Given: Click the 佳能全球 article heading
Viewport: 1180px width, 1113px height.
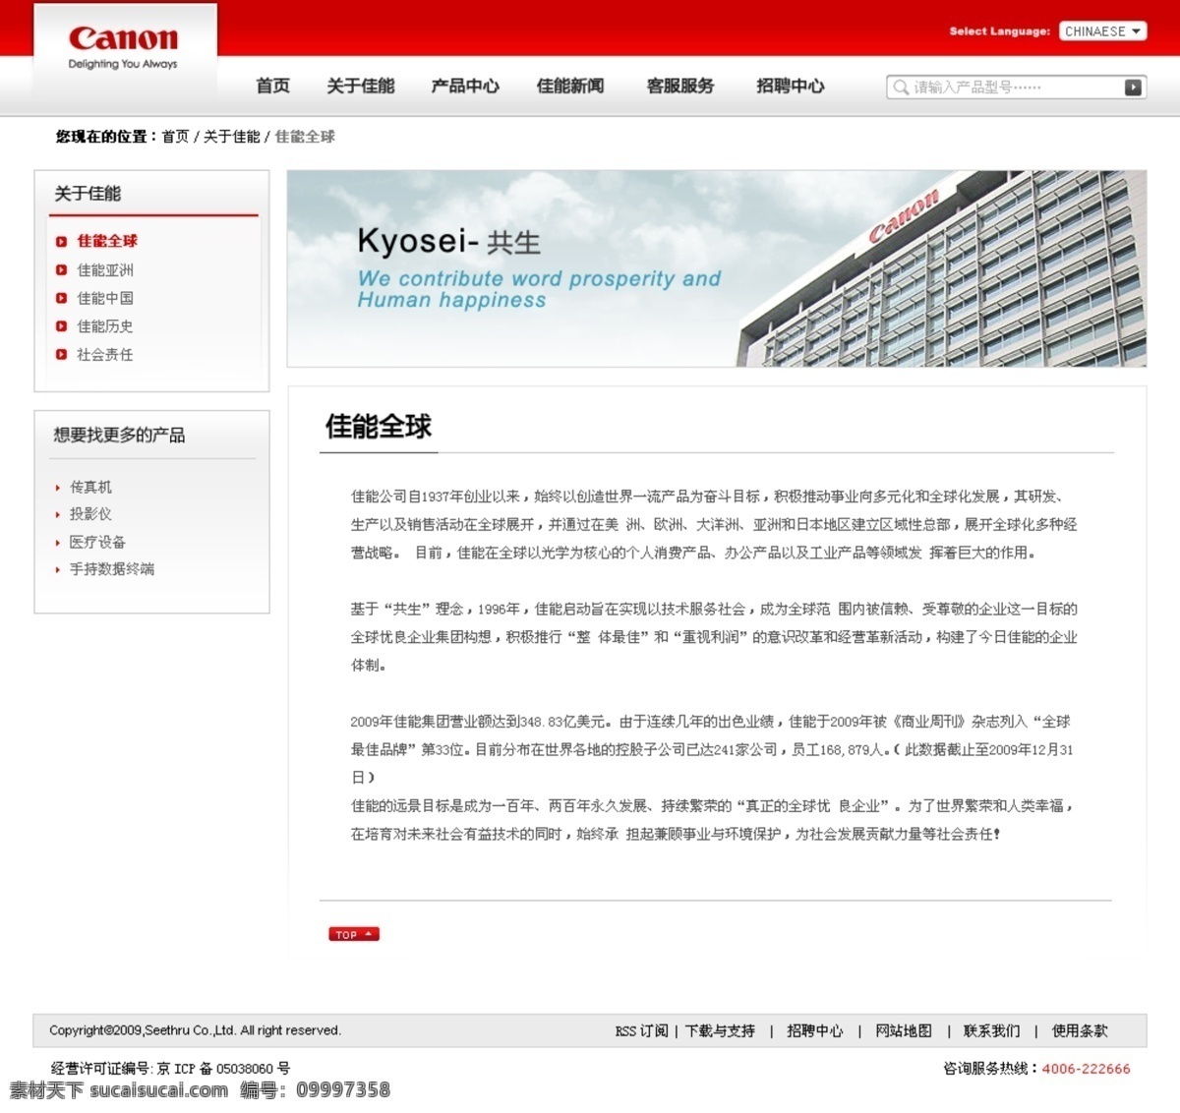Looking at the screenshot, I should coord(379,426).
